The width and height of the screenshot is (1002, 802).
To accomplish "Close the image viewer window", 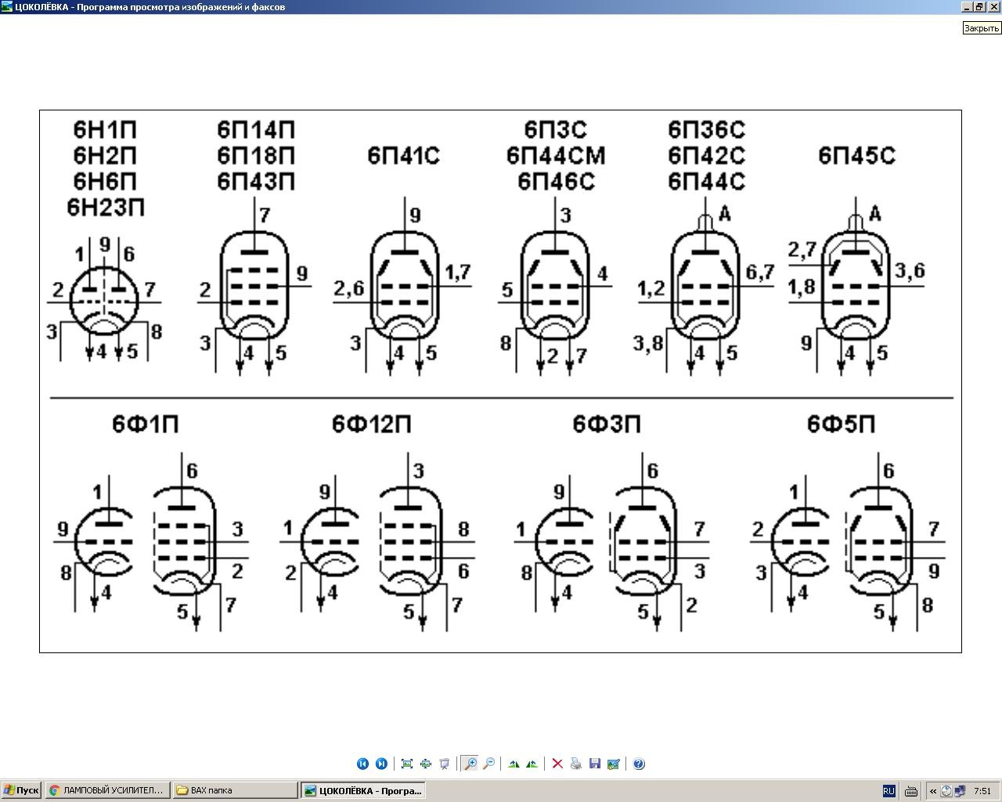I will (993, 6).
